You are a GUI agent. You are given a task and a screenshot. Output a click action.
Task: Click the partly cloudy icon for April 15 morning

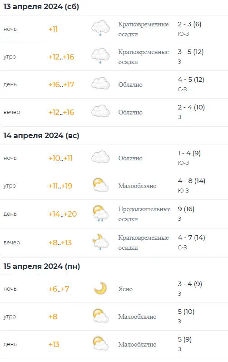pos(101,316)
